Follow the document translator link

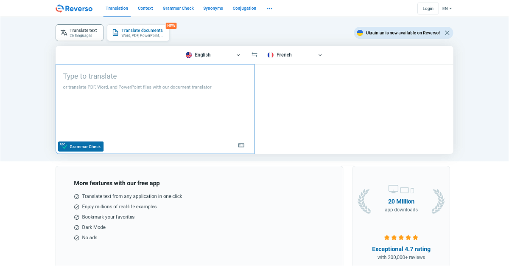click(x=191, y=87)
